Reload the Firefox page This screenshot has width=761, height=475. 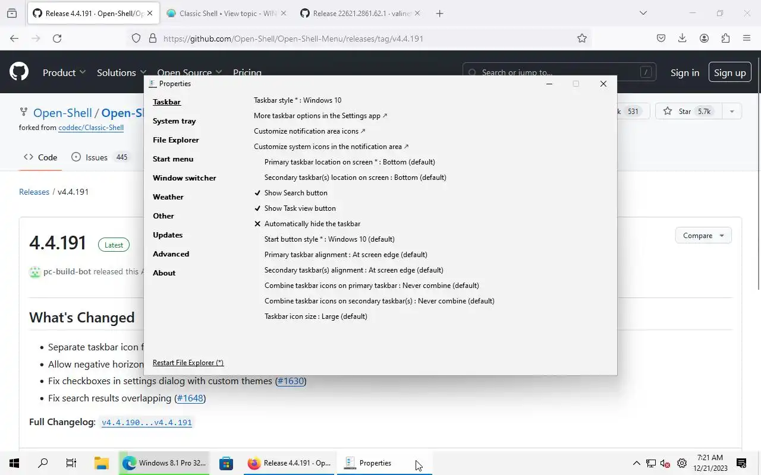(57, 38)
